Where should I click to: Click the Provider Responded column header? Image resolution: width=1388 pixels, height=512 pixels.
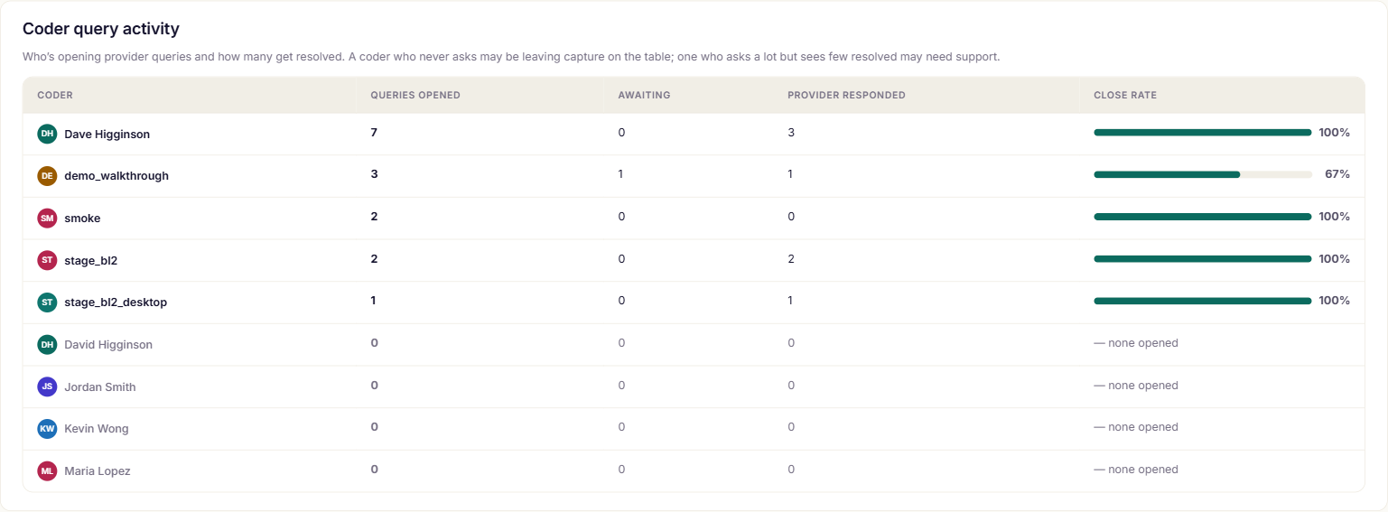846,95
